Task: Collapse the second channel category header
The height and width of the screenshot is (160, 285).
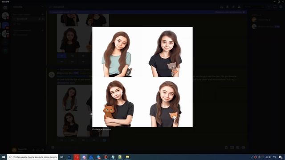Action: (x=22, y=31)
